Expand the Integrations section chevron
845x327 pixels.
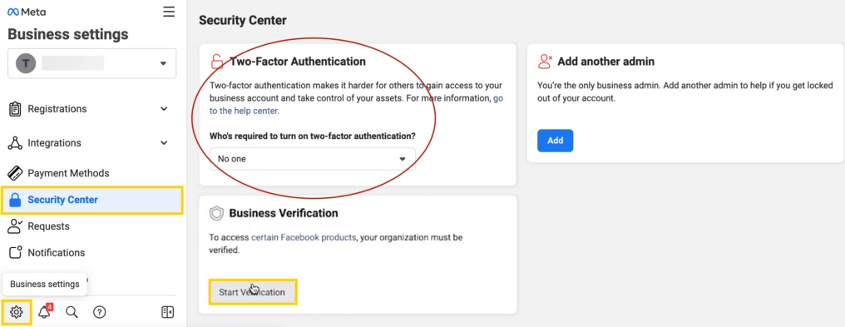(164, 143)
